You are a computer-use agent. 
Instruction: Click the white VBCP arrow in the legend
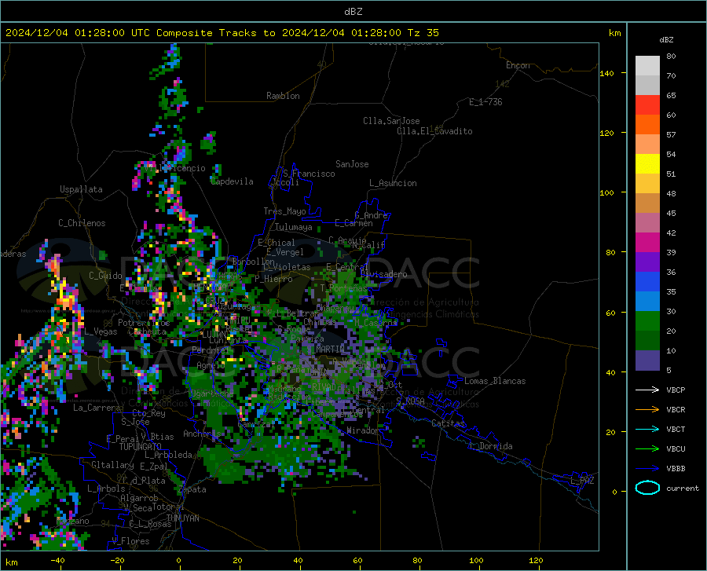click(647, 390)
